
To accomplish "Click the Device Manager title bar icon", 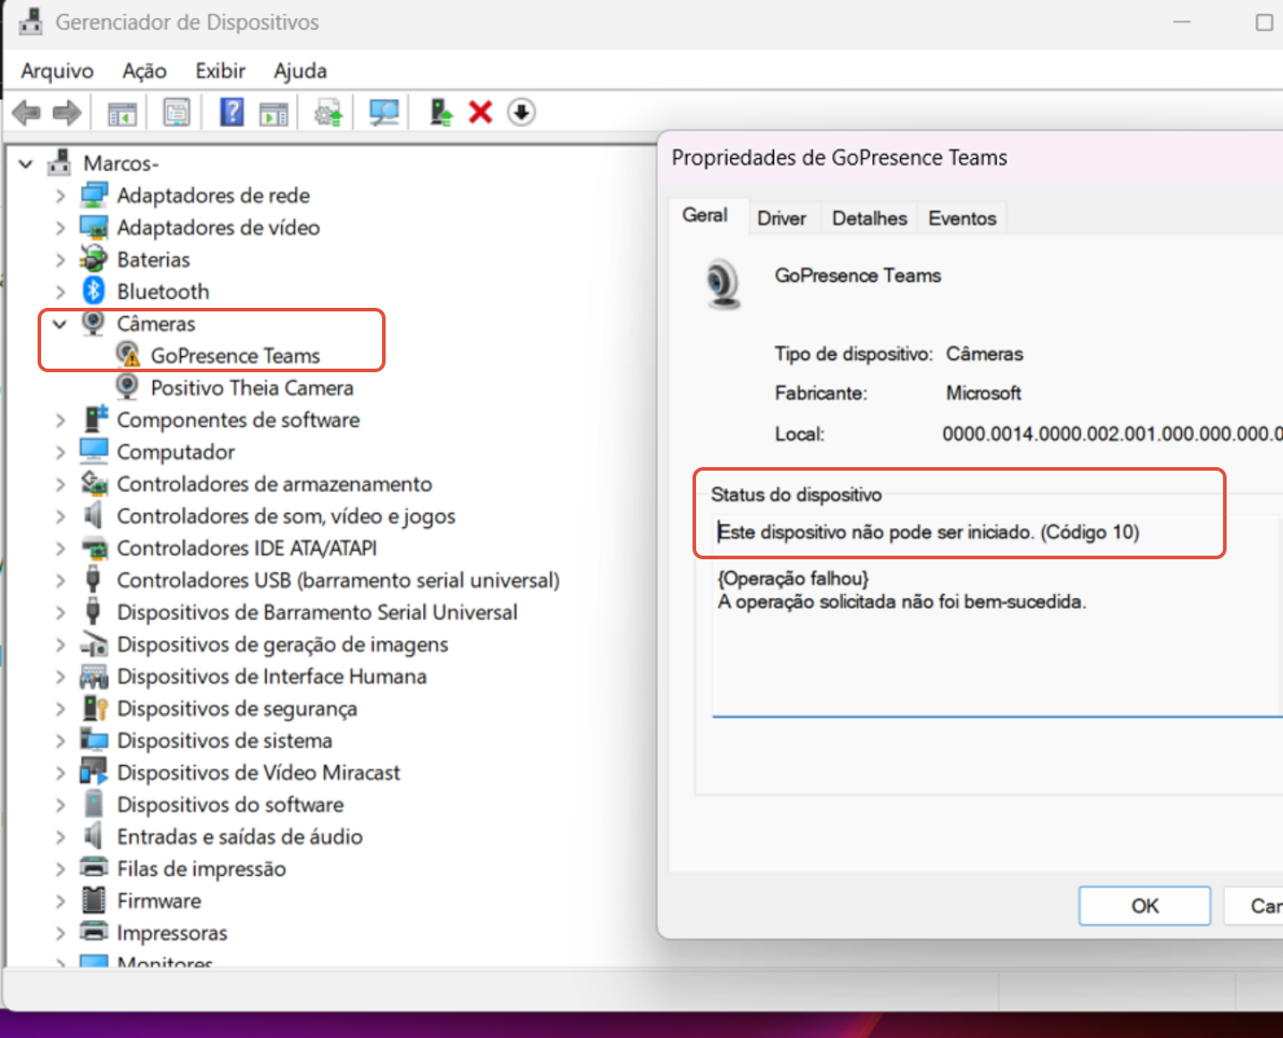I will pyautogui.click(x=30, y=21).
